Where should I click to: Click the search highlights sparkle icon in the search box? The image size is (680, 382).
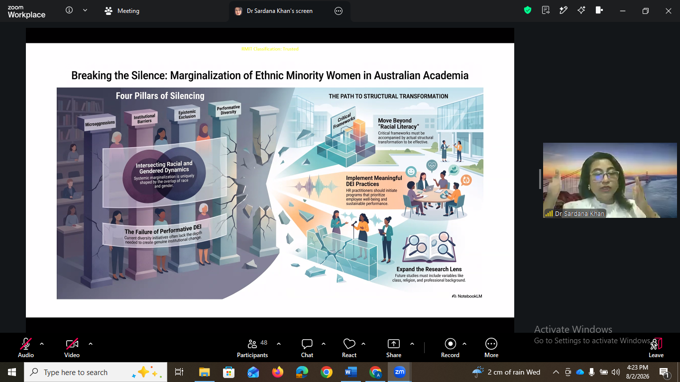click(x=147, y=372)
